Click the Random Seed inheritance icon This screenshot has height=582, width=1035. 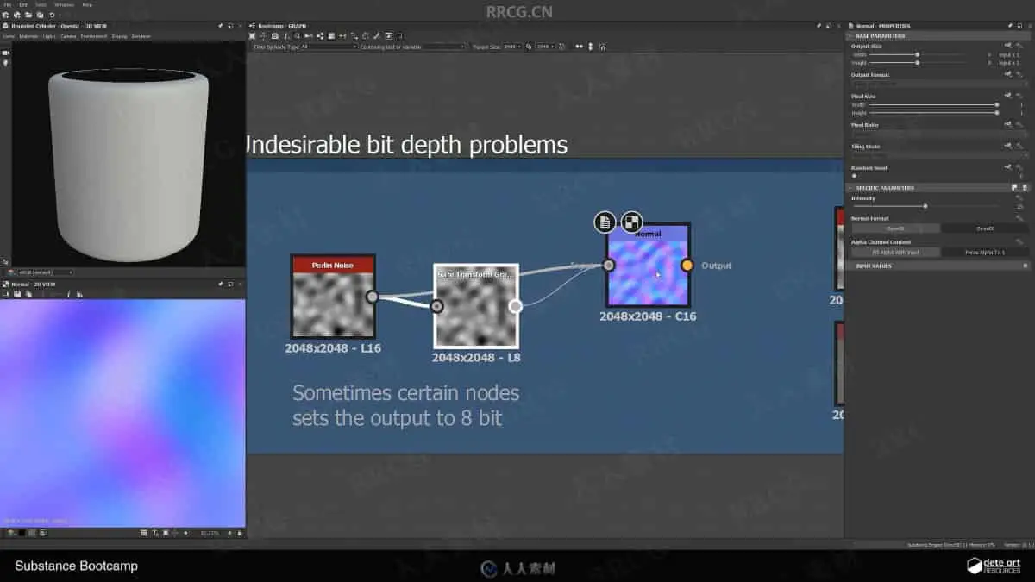pos(1008,166)
